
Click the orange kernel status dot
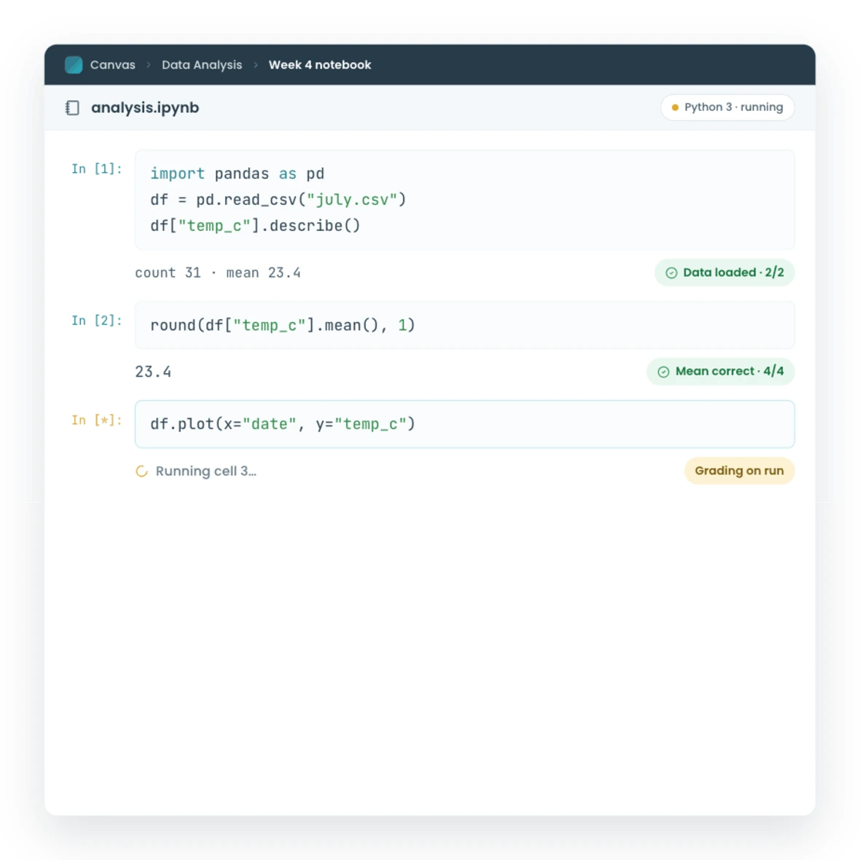675,108
